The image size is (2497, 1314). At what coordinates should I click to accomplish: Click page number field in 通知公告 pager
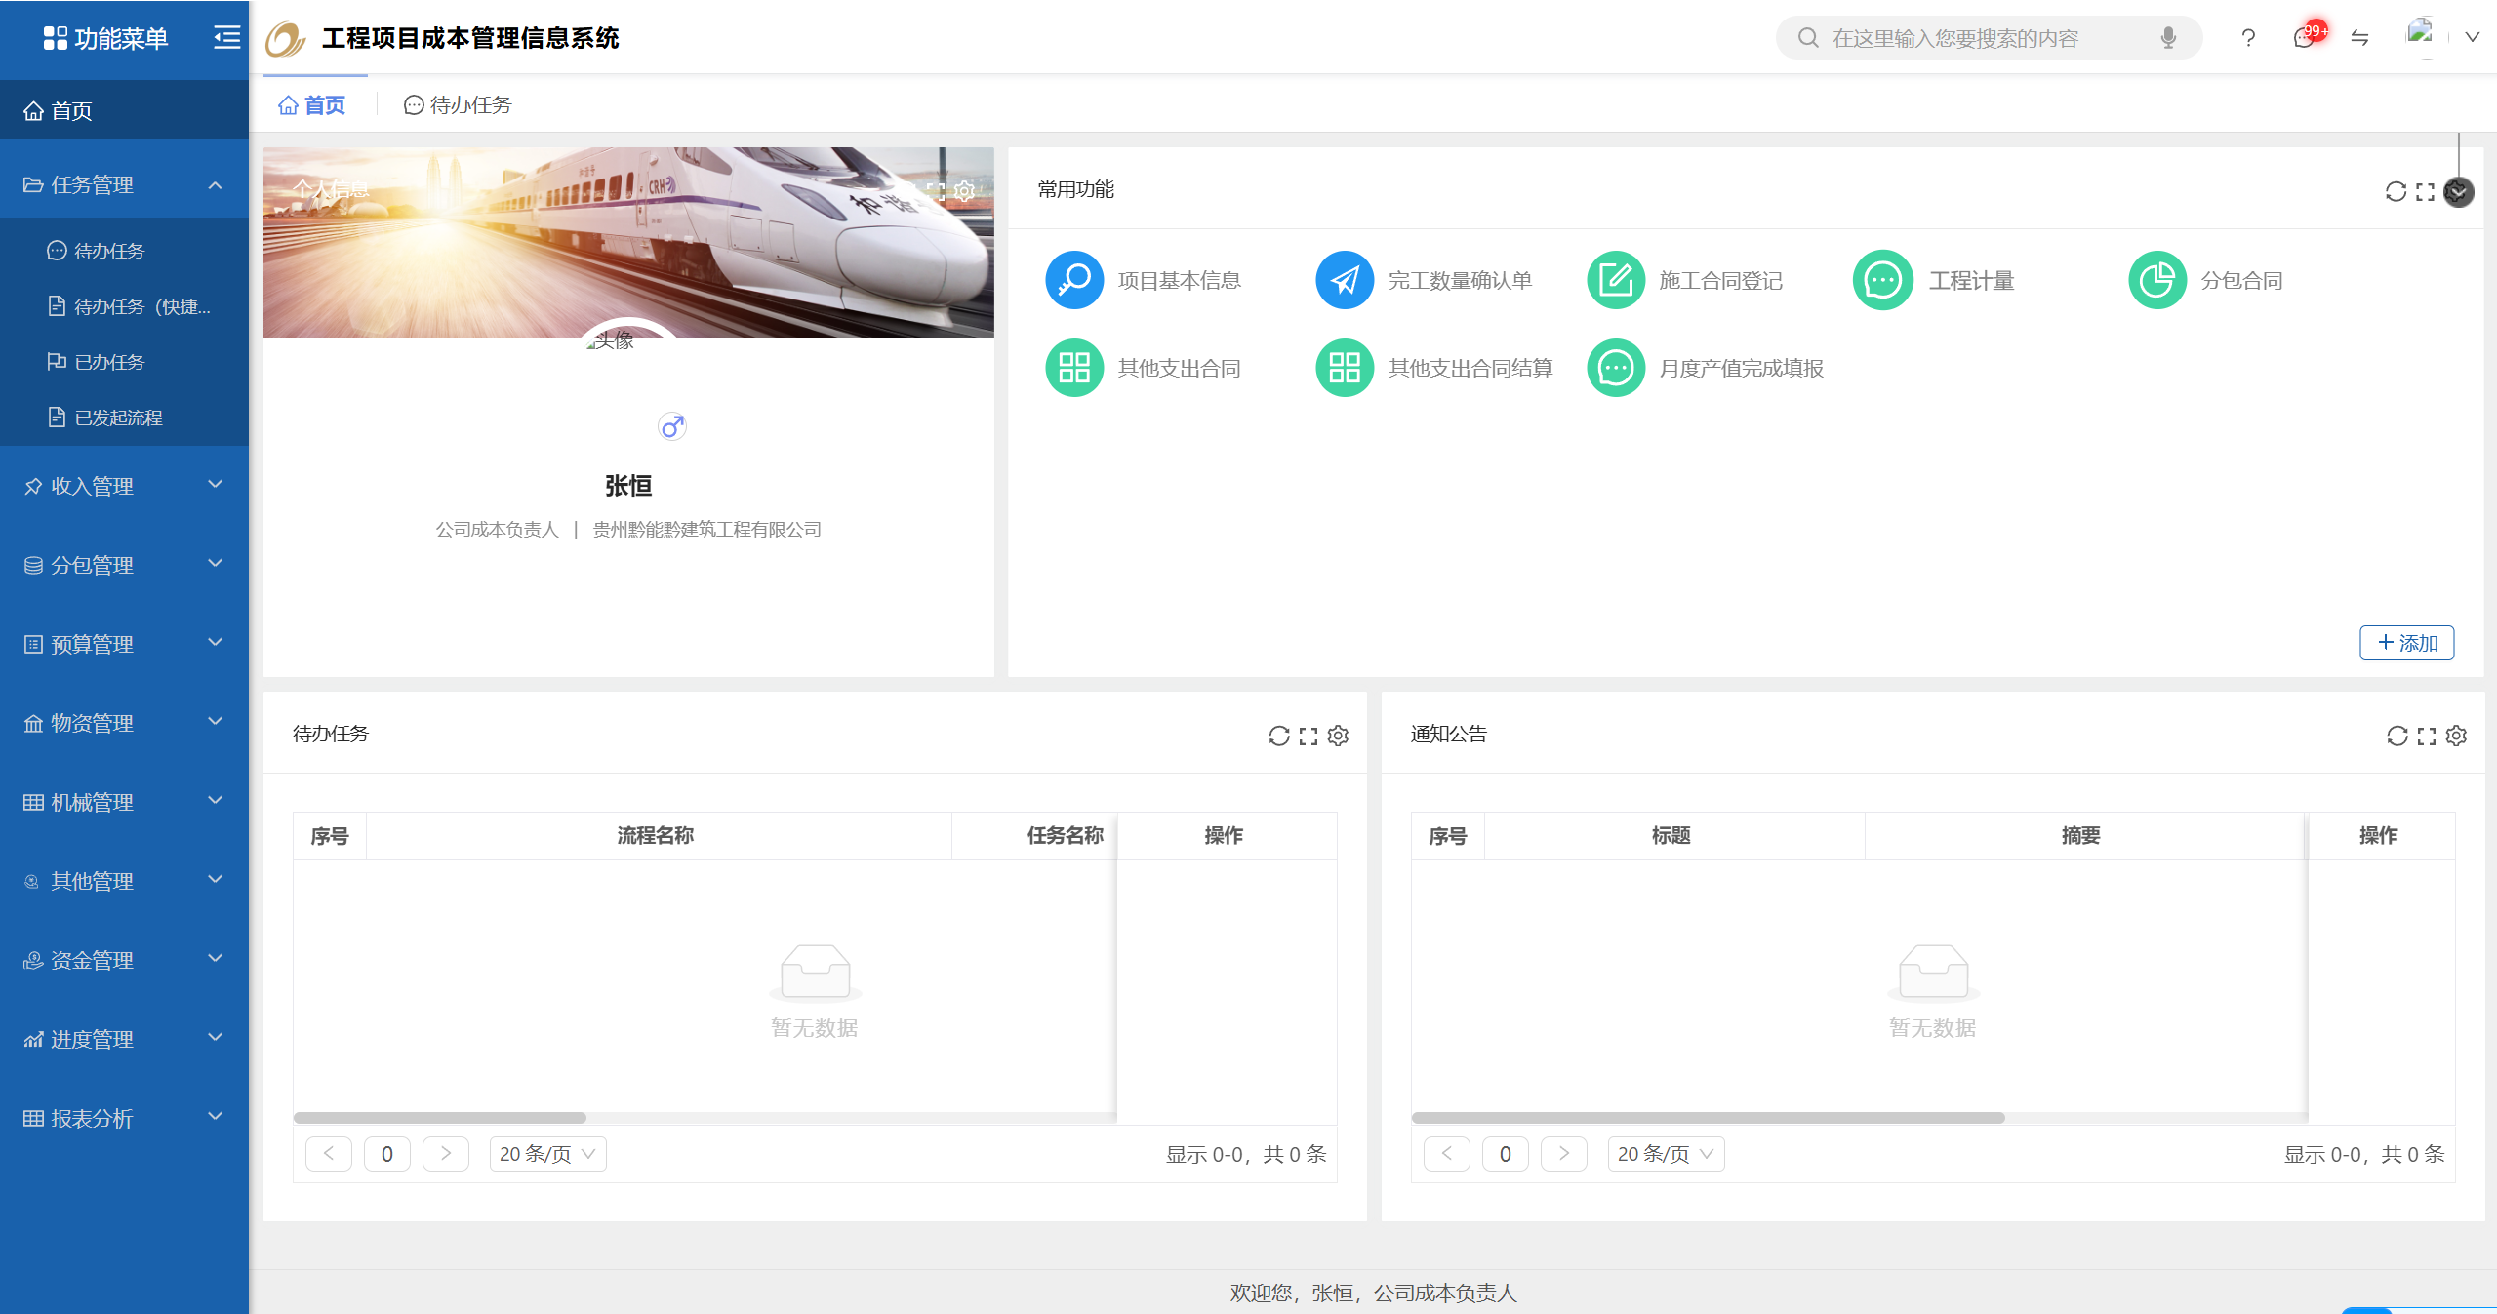[1506, 1153]
